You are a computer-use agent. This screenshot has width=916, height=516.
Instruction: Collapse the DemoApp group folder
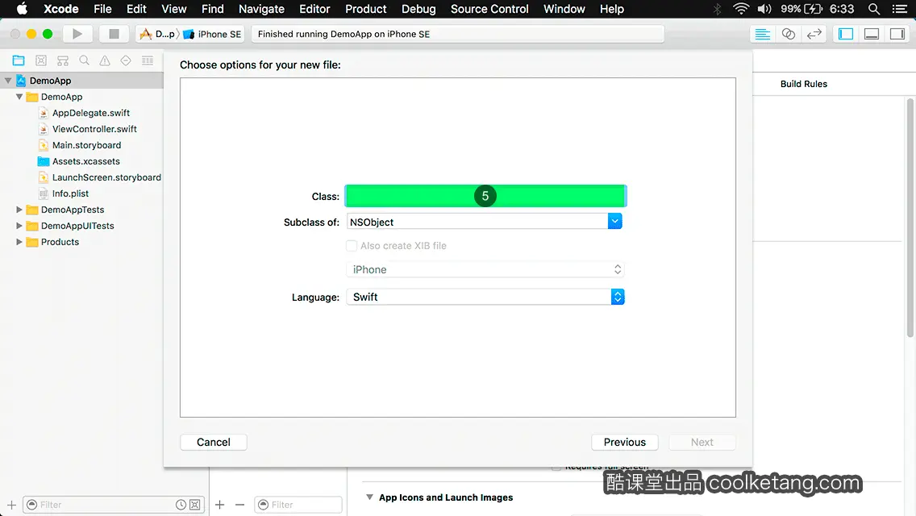[x=19, y=97]
